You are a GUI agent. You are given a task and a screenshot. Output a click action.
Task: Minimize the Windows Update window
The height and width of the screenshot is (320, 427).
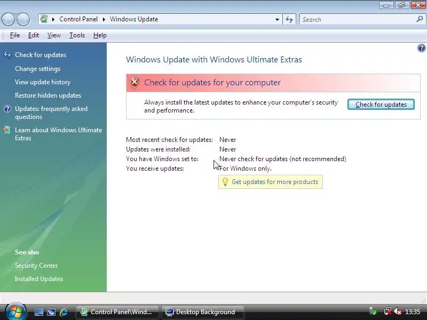pyautogui.click(x=386, y=5)
